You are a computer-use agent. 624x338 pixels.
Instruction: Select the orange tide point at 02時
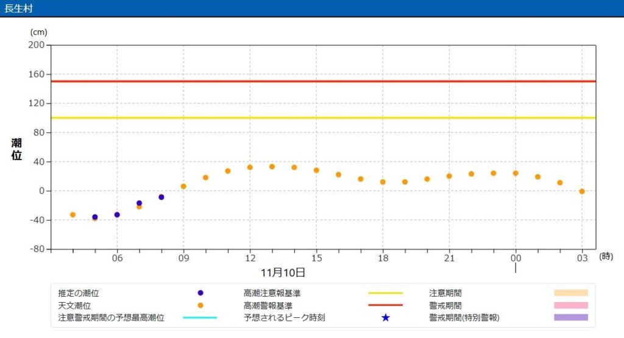tap(560, 183)
